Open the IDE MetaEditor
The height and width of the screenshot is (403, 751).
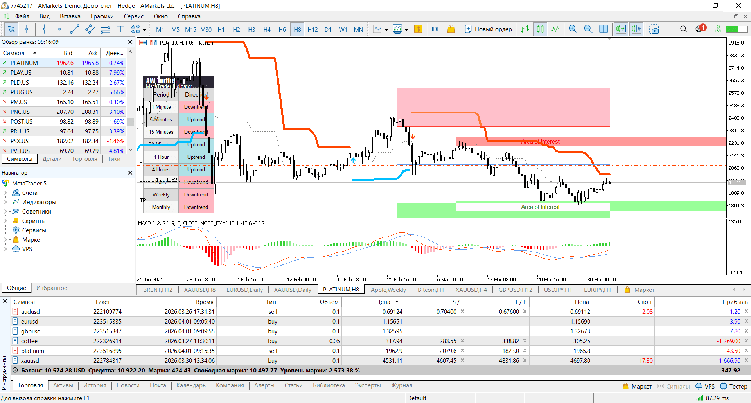pyautogui.click(x=435, y=29)
